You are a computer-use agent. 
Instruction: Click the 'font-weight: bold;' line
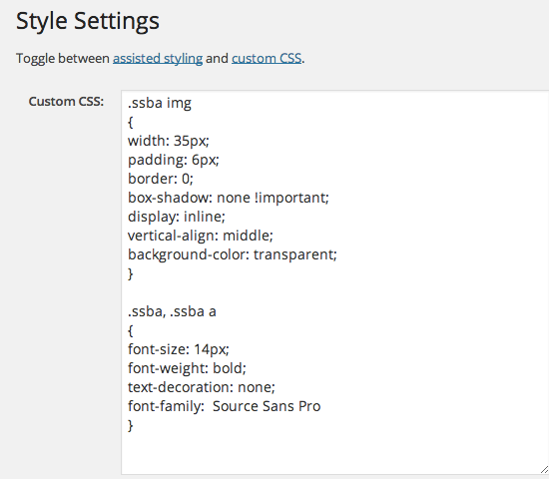(187, 368)
